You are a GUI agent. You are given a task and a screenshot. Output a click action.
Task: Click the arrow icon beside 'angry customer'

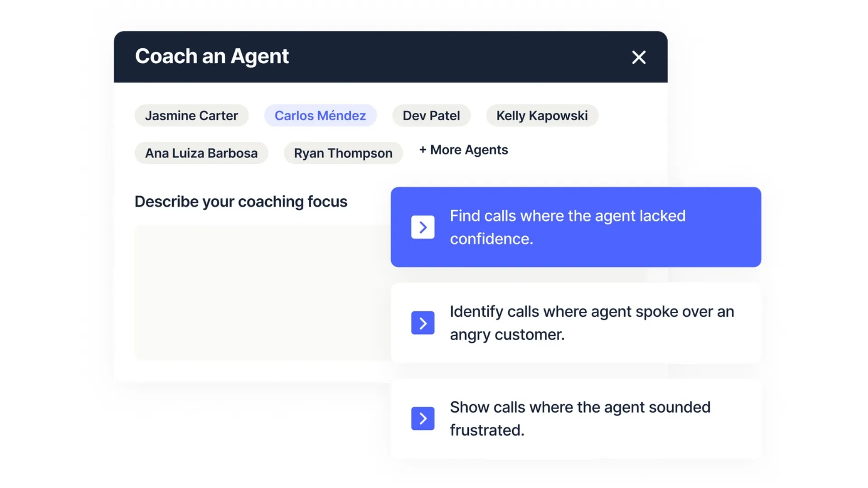tap(423, 323)
